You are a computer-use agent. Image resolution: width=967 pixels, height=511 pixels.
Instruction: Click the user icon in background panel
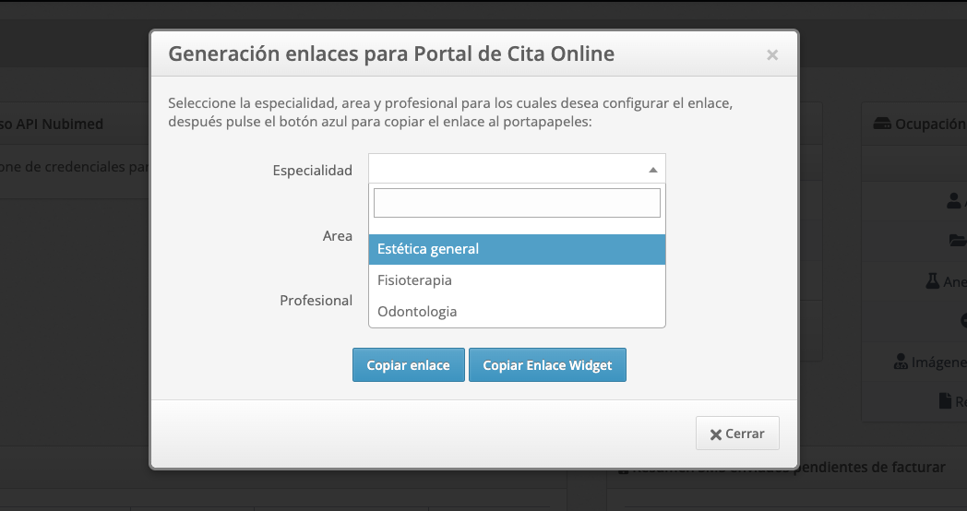954,200
